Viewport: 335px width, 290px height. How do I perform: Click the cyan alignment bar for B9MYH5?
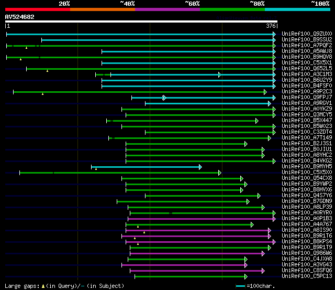146,167
